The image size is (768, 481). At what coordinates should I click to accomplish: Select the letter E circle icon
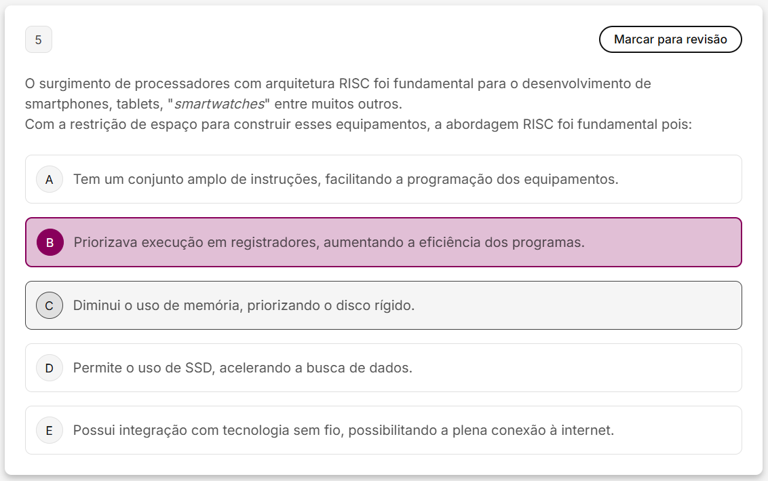click(50, 431)
